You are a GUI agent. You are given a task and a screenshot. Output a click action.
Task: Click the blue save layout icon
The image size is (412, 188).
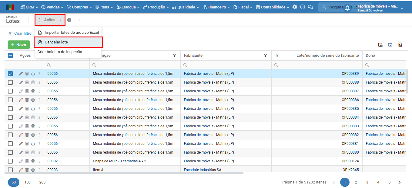[390, 45]
